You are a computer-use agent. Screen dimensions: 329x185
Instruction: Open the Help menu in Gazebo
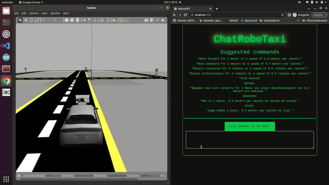coord(66,13)
